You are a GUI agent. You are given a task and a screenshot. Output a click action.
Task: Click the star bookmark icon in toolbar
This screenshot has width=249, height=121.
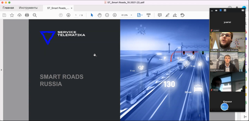click(x=12, y=15)
